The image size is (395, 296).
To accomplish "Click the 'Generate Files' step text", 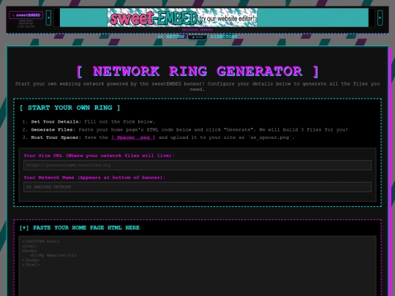I will (53, 130).
